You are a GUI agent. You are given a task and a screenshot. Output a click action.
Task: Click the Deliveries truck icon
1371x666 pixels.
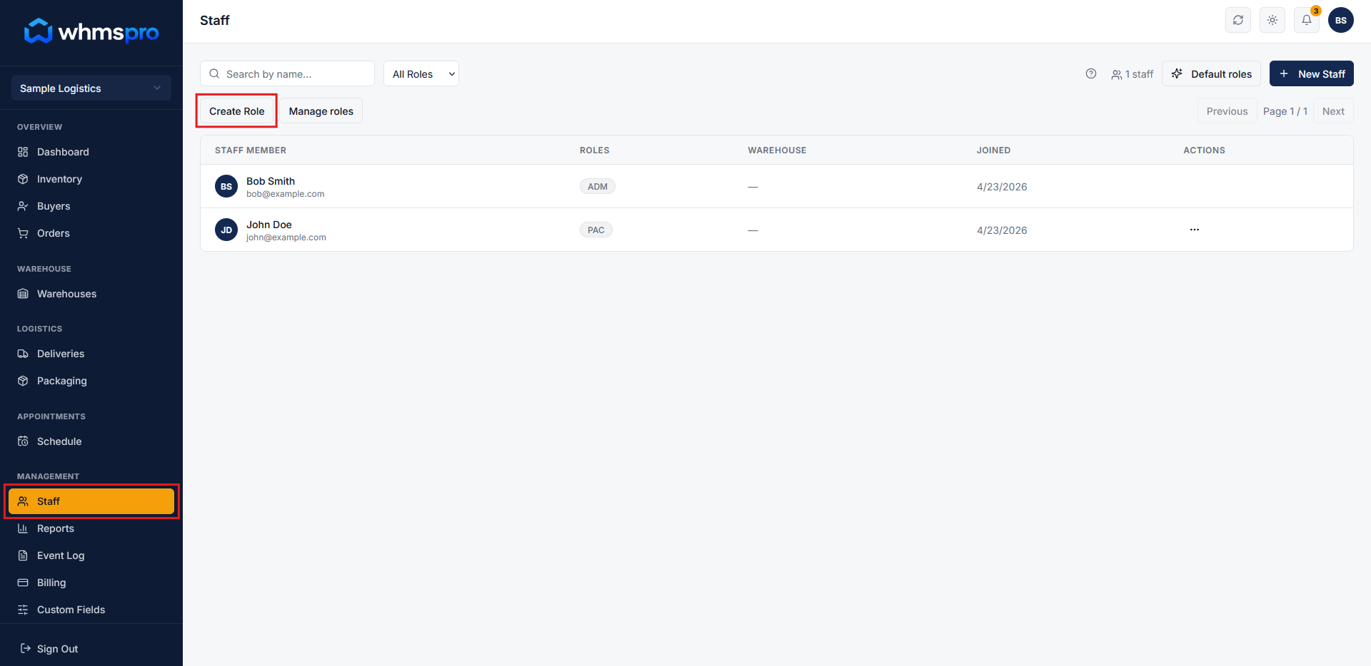(x=23, y=354)
